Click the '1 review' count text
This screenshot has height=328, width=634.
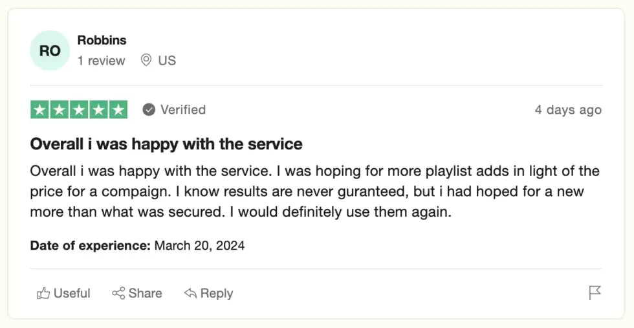pos(101,60)
